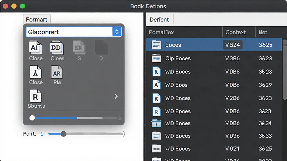The width and height of the screenshot is (287, 161).
Task: Switch to the Derient tab
Action: [x=159, y=19]
